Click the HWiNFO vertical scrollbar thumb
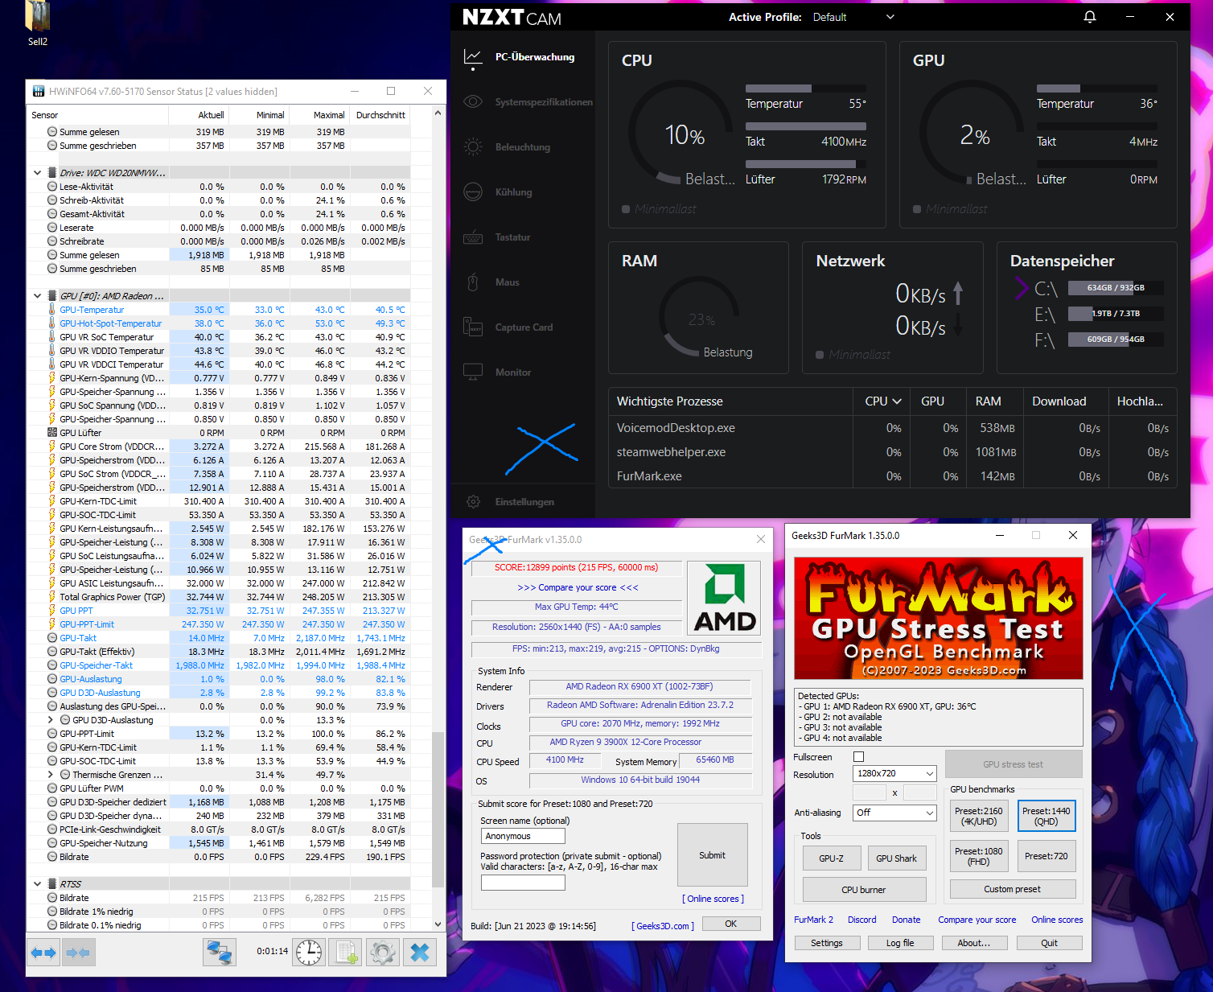Screen dimensions: 1213x992 (438, 809)
